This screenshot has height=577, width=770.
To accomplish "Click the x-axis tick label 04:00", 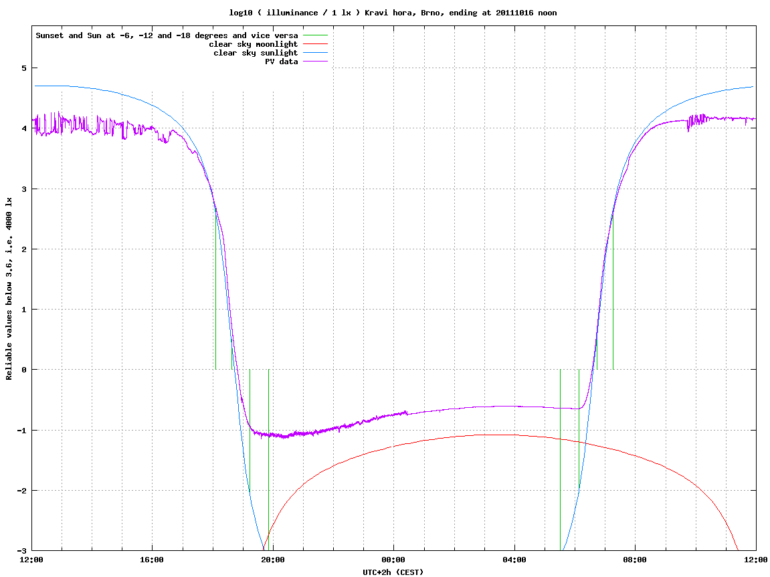I will click(514, 560).
